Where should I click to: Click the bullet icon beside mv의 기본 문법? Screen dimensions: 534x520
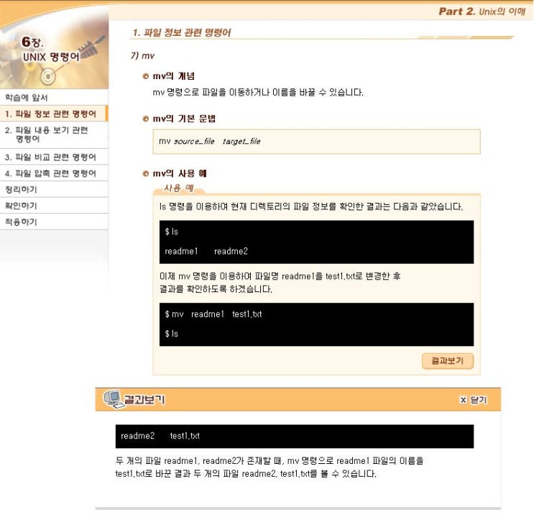(145, 119)
